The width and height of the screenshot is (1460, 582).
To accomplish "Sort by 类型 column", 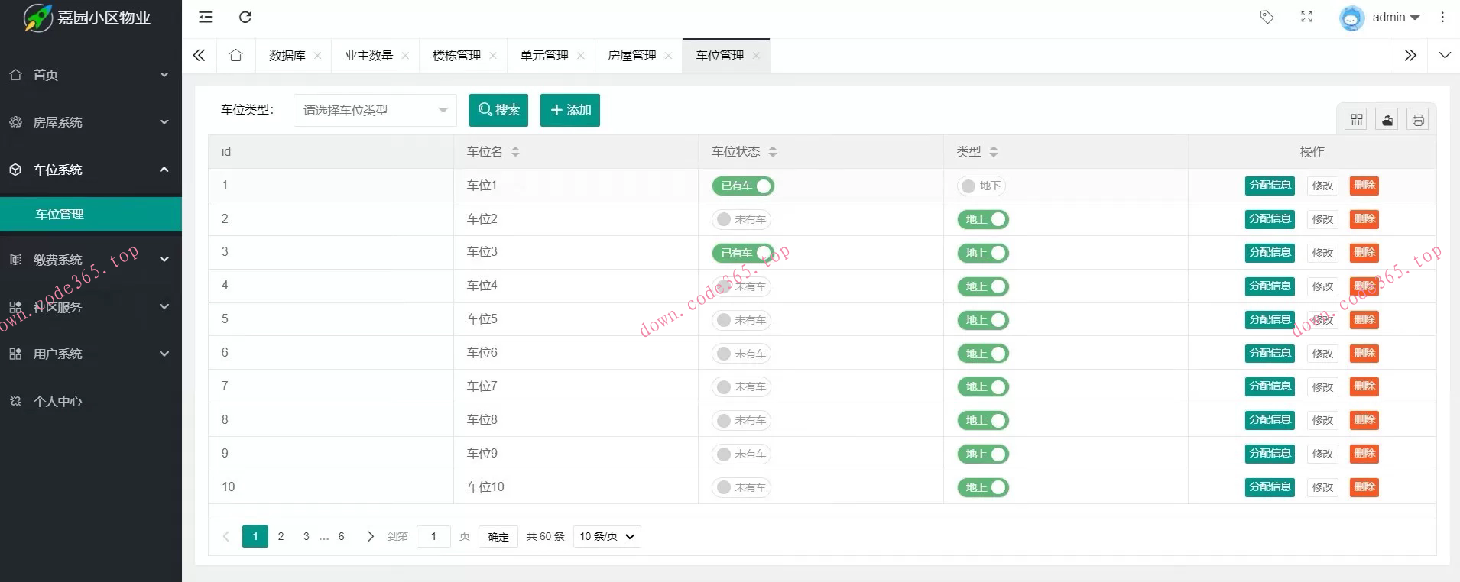I will 993,152.
